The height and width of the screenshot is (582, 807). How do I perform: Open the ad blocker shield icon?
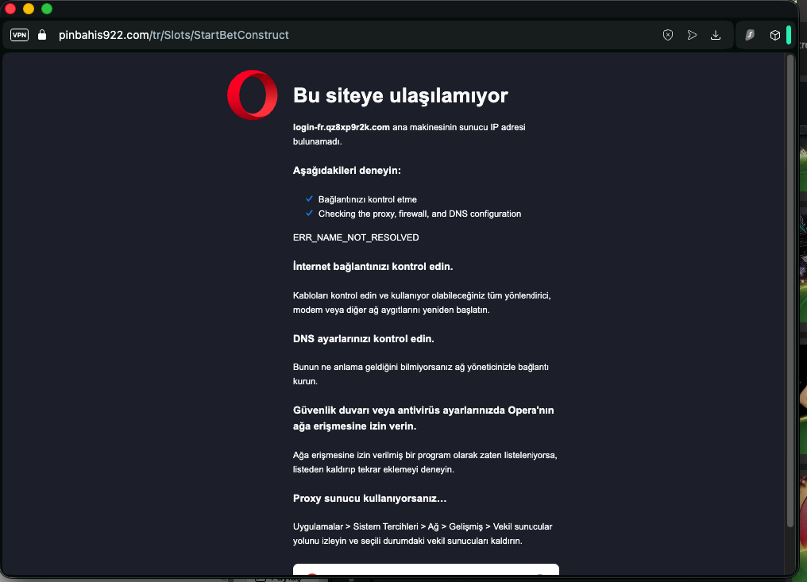(x=667, y=35)
